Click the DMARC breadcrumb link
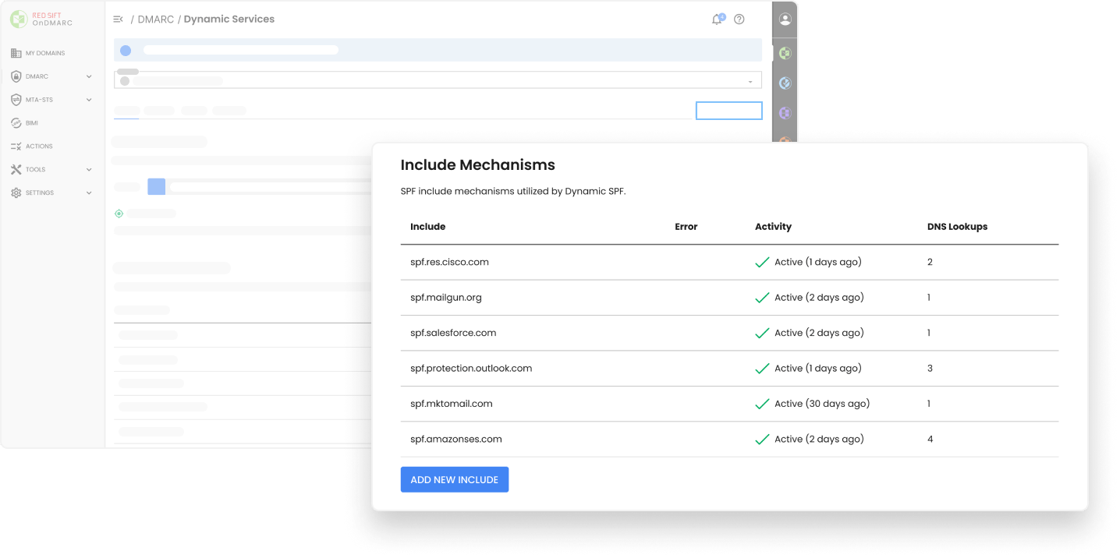This screenshot has width=1120, height=558. point(156,19)
